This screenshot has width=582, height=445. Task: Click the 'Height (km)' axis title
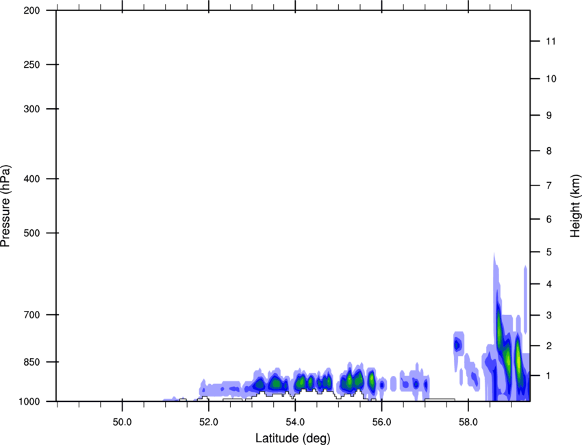coord(575,205)
